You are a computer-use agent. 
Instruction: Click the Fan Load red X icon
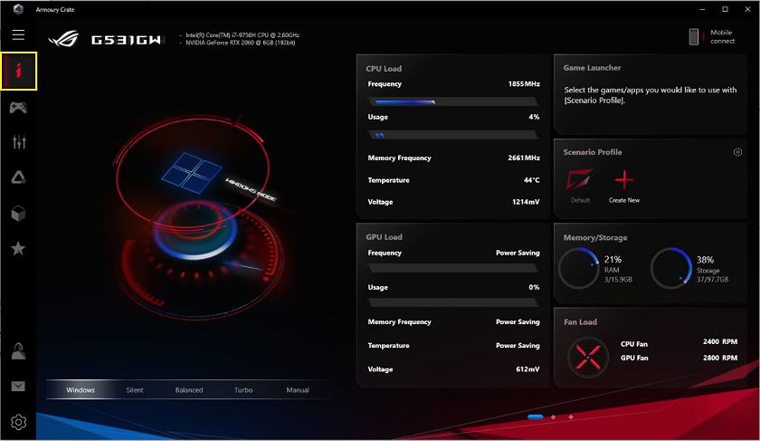coord(589,357)
